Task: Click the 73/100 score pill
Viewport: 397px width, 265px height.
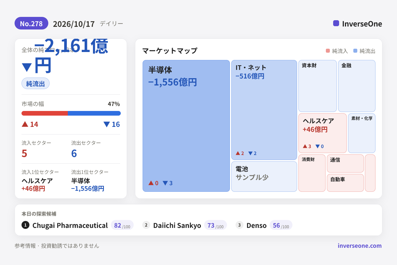Action: pos(215,225)
